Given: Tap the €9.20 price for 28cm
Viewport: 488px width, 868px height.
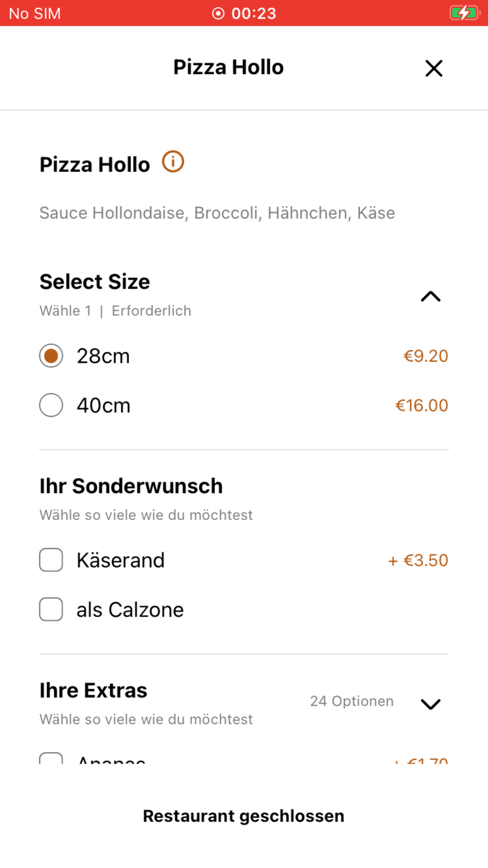Looking at the screenshot, I should pyautogui.click(x=426, y=356).
